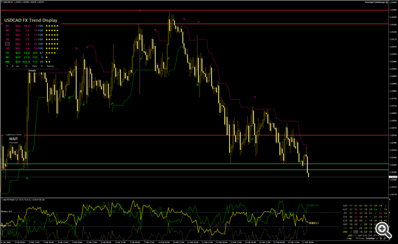Click the FX Power label beside DeltaMap

tap(360, 238)
